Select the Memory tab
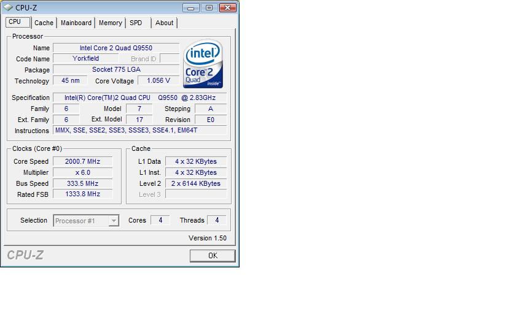Viewport: 516px width, 322px height. pos(110,23)
